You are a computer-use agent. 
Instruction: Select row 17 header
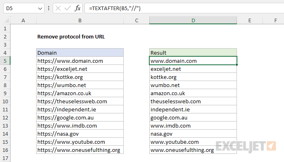coord(5,158)
